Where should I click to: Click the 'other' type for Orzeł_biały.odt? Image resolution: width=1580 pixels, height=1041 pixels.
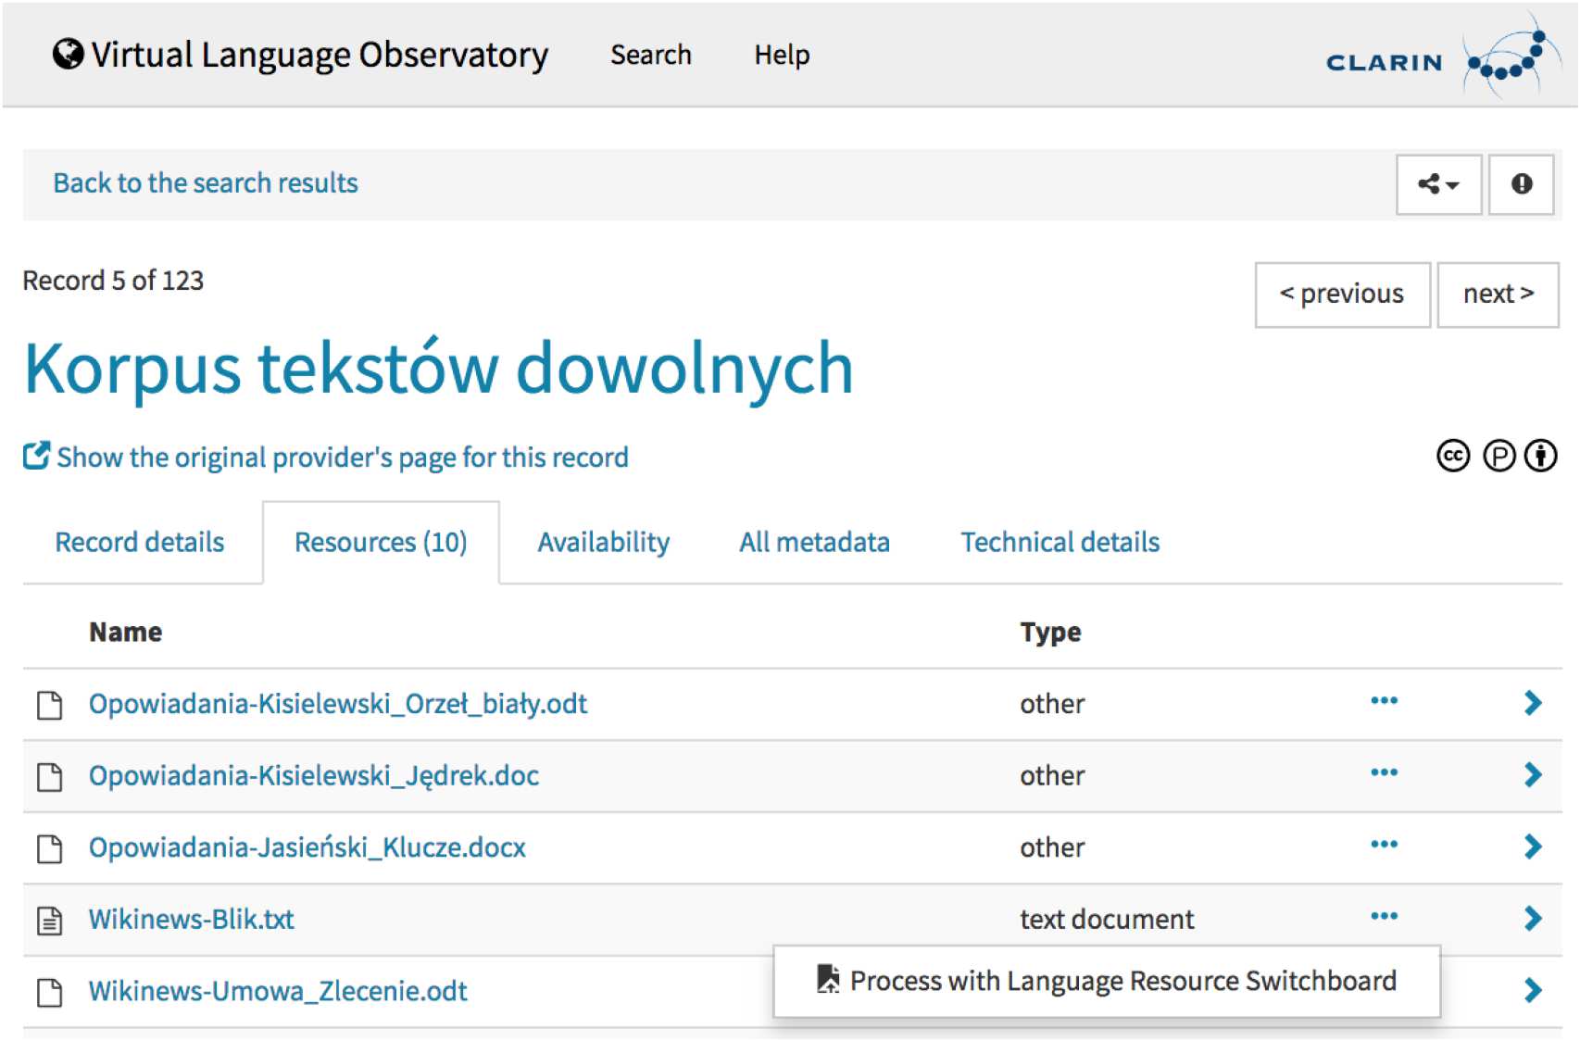[x=1052, y=704]
